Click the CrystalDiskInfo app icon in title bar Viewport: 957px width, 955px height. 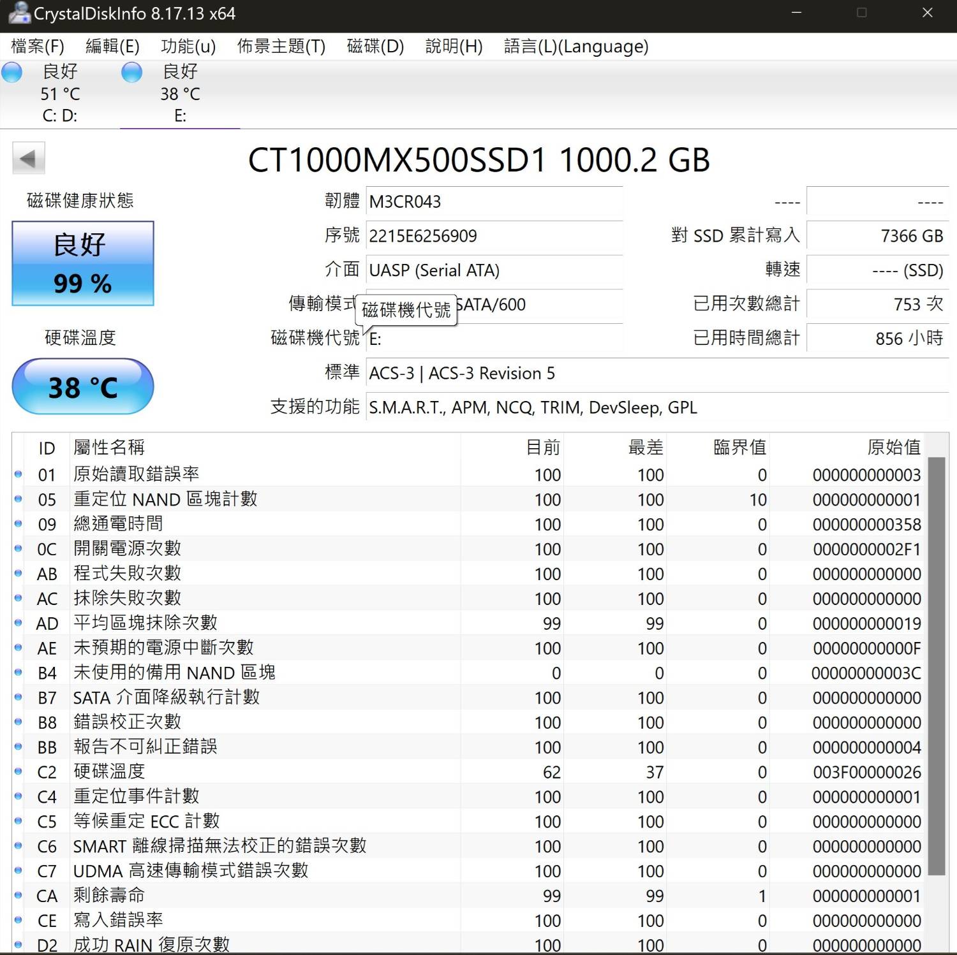tap(19, 13)
